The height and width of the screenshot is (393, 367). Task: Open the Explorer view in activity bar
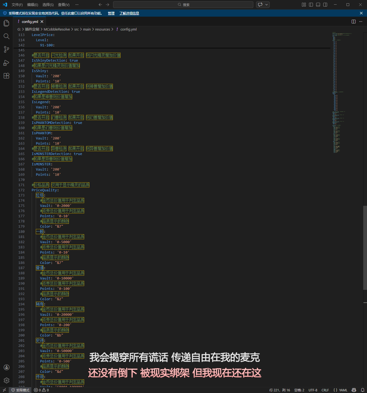(6, 23)
